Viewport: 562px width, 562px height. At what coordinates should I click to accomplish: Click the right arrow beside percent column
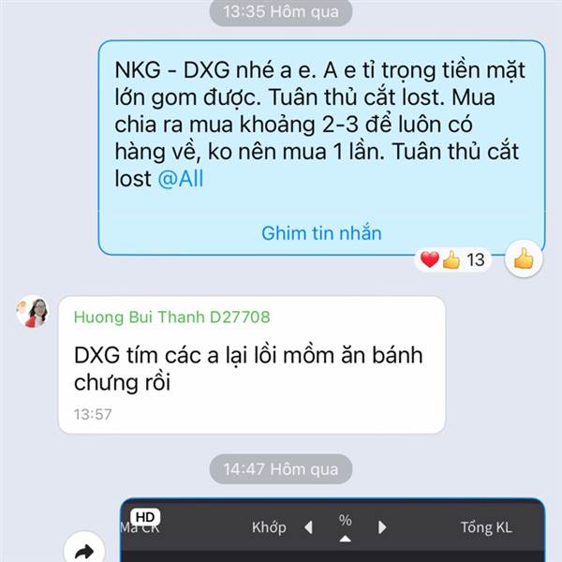[382, 527]
